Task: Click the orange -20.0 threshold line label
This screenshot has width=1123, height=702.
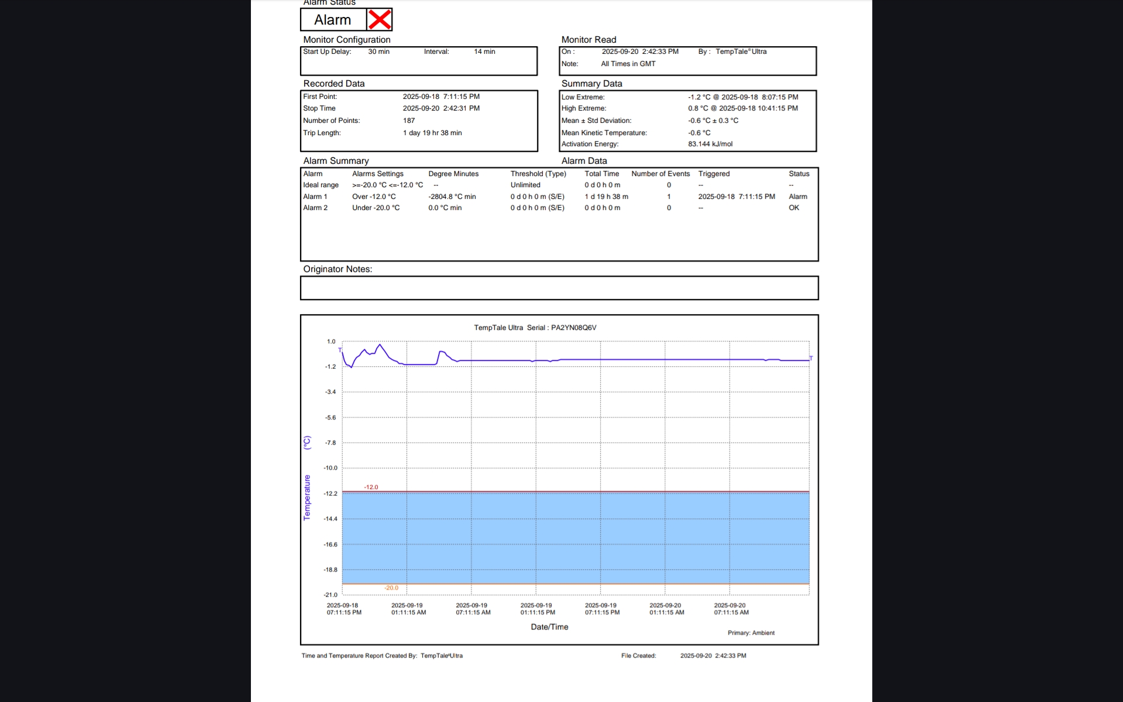Action: pos(391,588)
